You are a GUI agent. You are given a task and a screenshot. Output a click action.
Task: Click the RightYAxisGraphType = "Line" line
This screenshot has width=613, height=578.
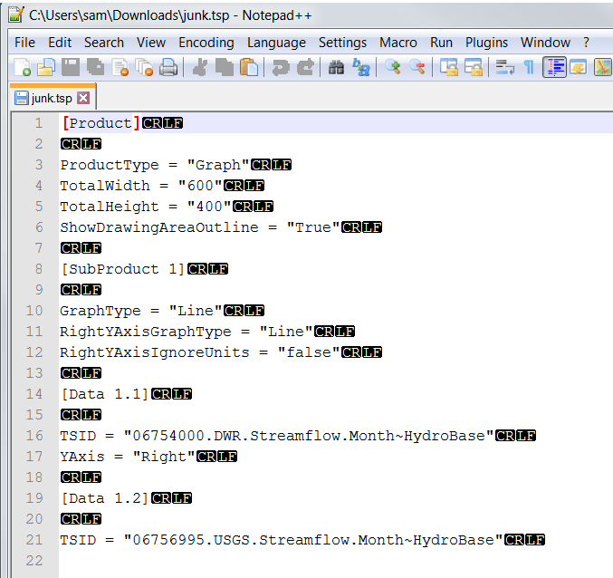tap(187, 332)
